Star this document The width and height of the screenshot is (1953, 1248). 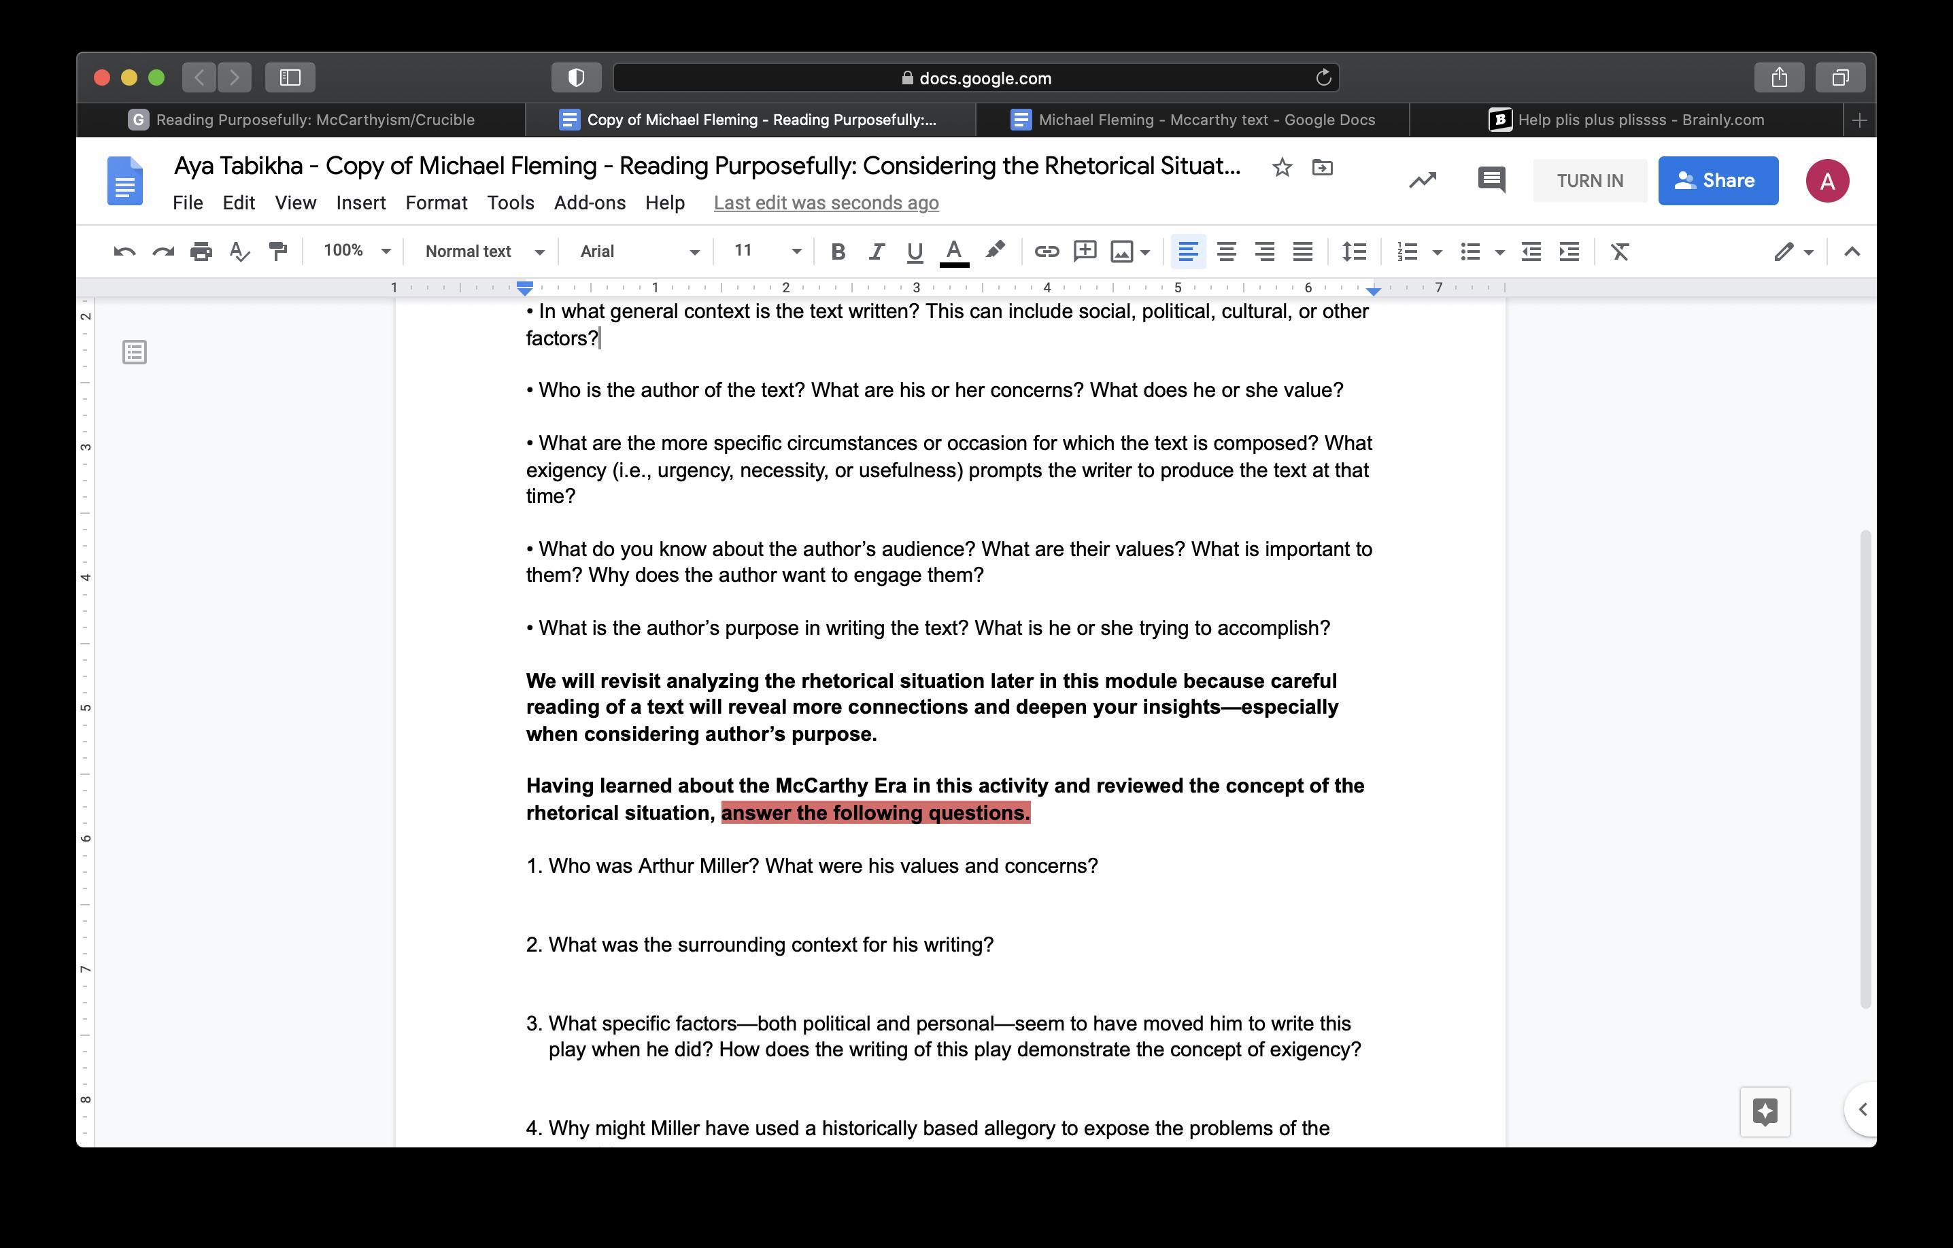coord(1281,168)
